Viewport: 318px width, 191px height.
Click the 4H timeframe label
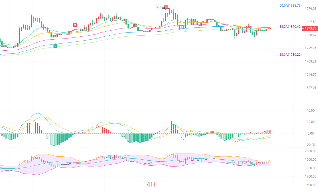point(151,184)
